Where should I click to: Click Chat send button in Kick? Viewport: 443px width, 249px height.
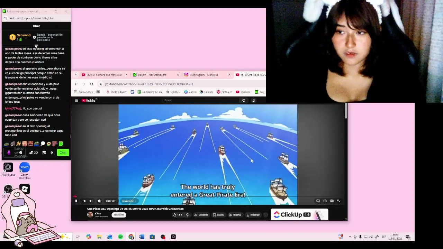pyautogui.click(x=63, y=153)
